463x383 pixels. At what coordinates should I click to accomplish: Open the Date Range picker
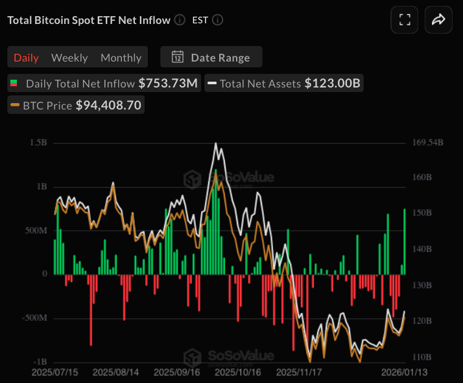pyautogui.click(x=211, y=56)
